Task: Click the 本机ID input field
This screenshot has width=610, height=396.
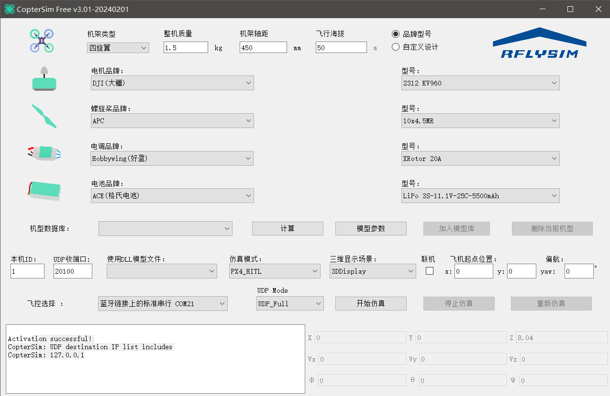Action: [27, 271]
